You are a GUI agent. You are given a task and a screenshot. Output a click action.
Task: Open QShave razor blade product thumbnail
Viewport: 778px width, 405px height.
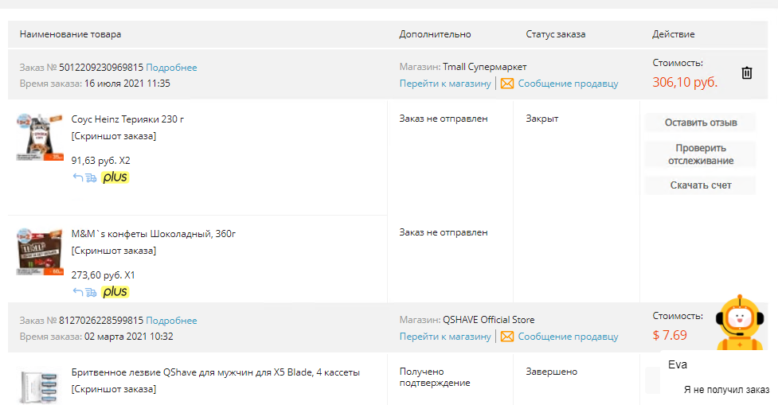click(40, 386)
